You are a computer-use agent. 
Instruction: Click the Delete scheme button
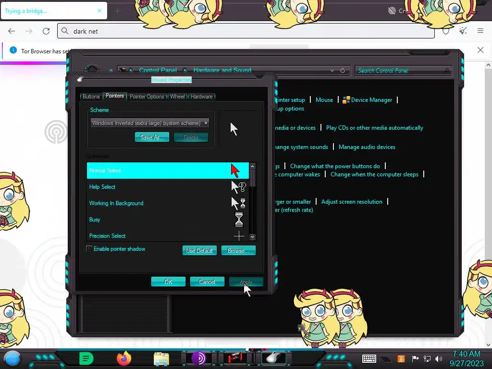191,137
